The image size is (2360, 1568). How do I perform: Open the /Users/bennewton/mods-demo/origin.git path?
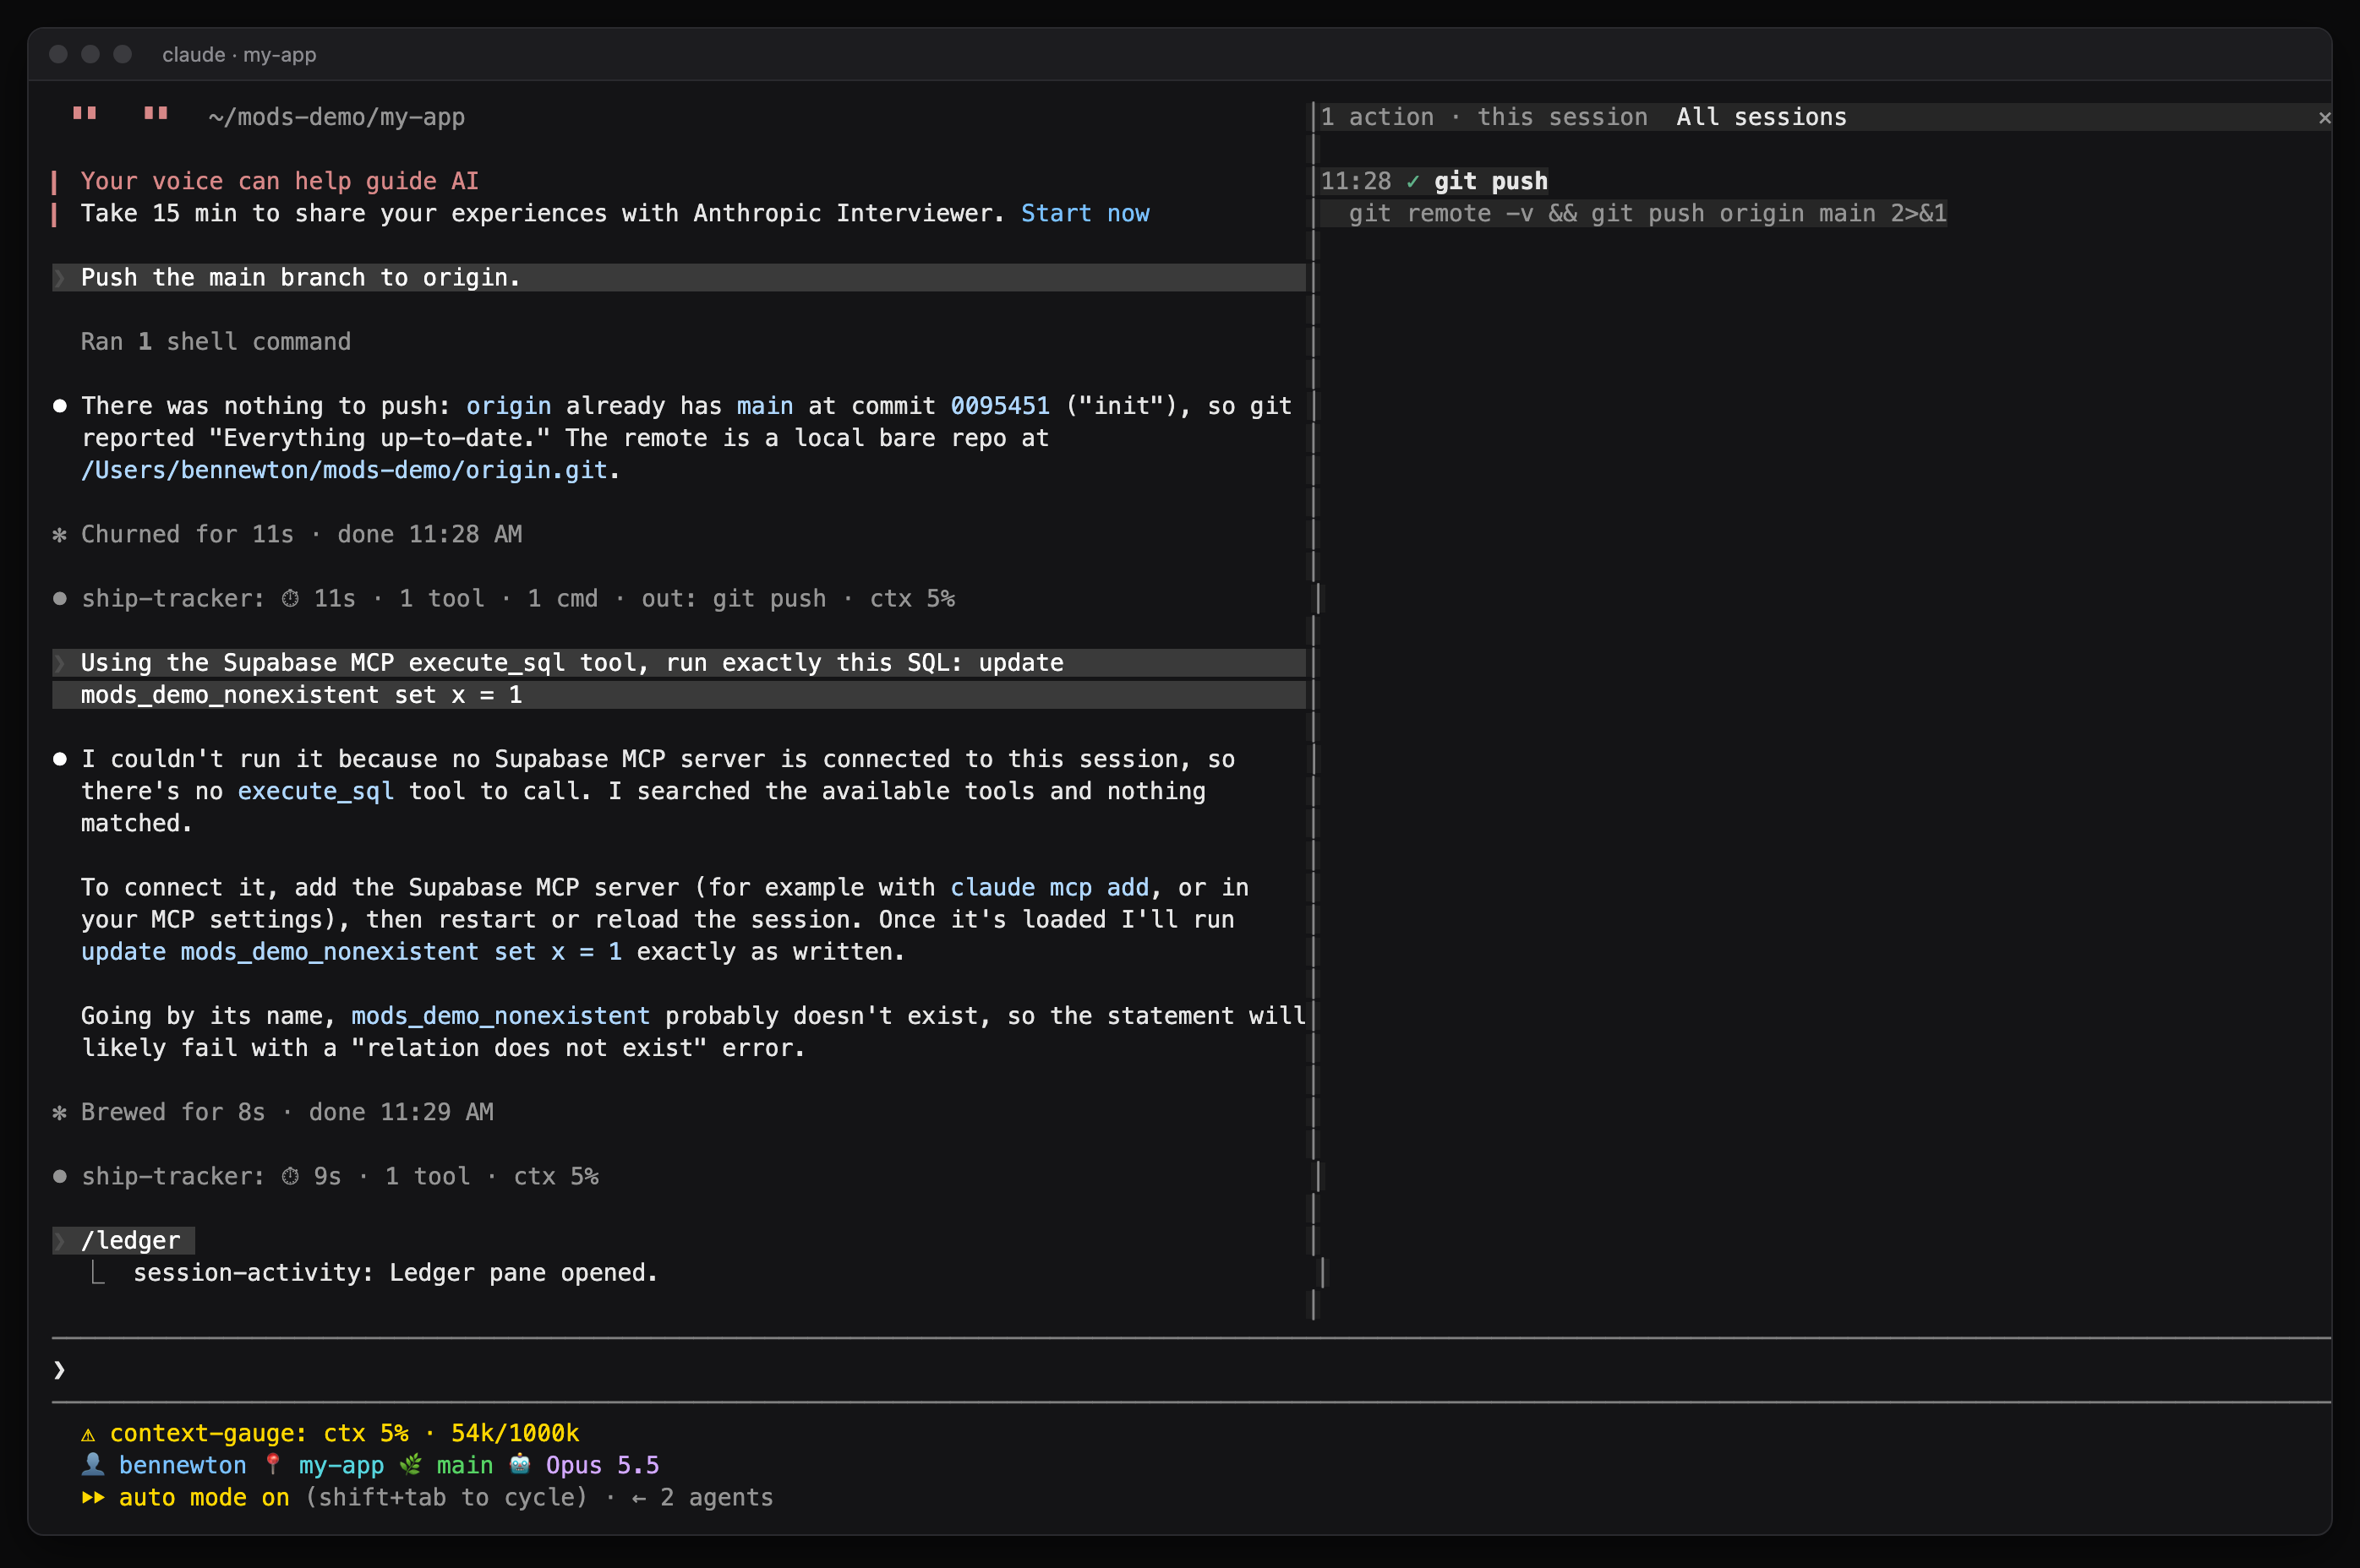coord(344,470)
